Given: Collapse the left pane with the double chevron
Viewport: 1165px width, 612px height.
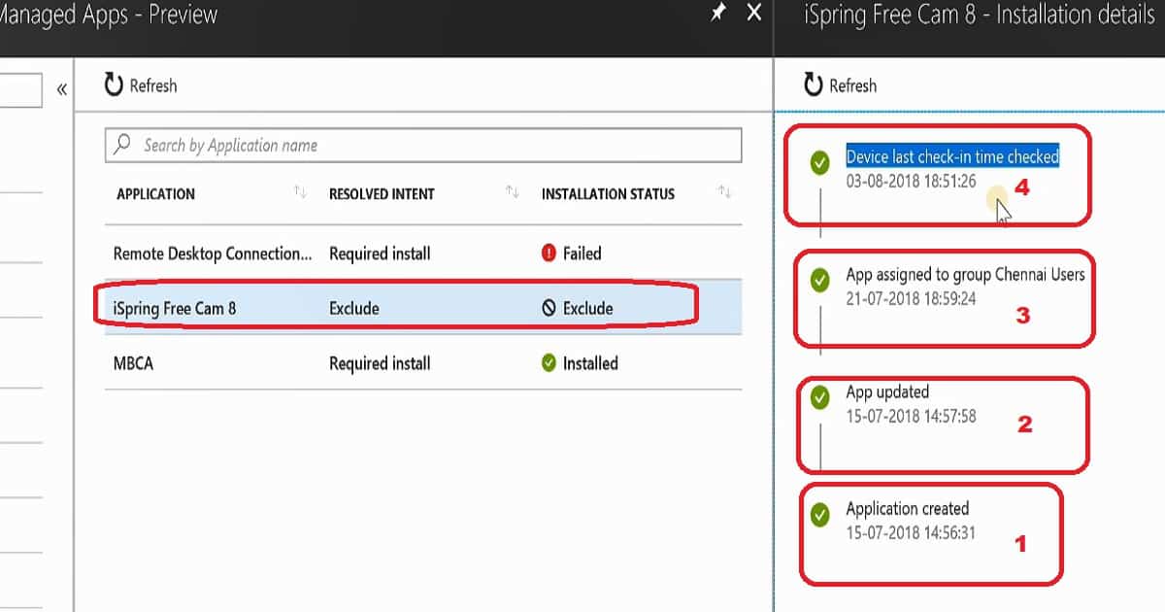Looking at the screenshot, I should pos(61,89).
